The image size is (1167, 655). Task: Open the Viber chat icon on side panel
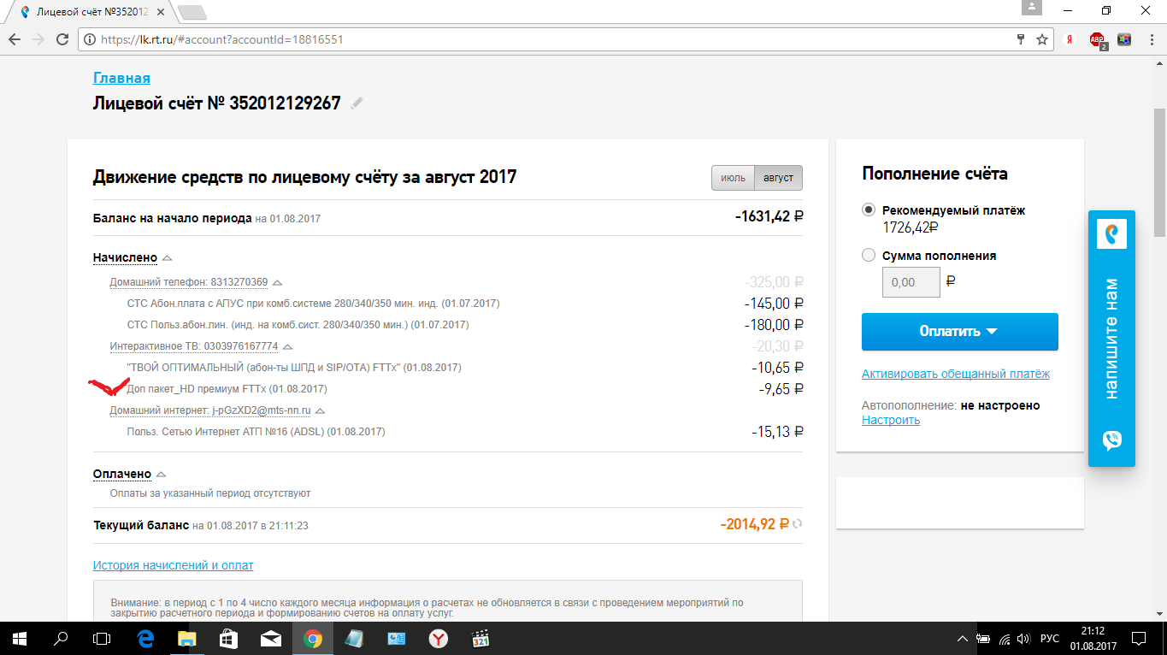coord(1111,440)
